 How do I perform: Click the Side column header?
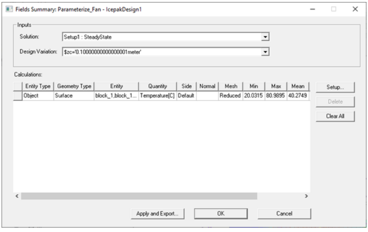point(187,86)
